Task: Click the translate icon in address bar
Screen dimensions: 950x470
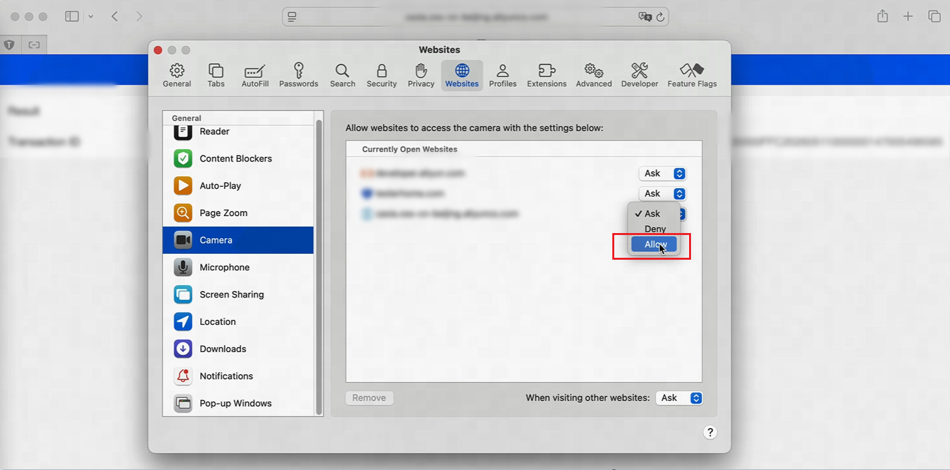Action: pos(645,17)
